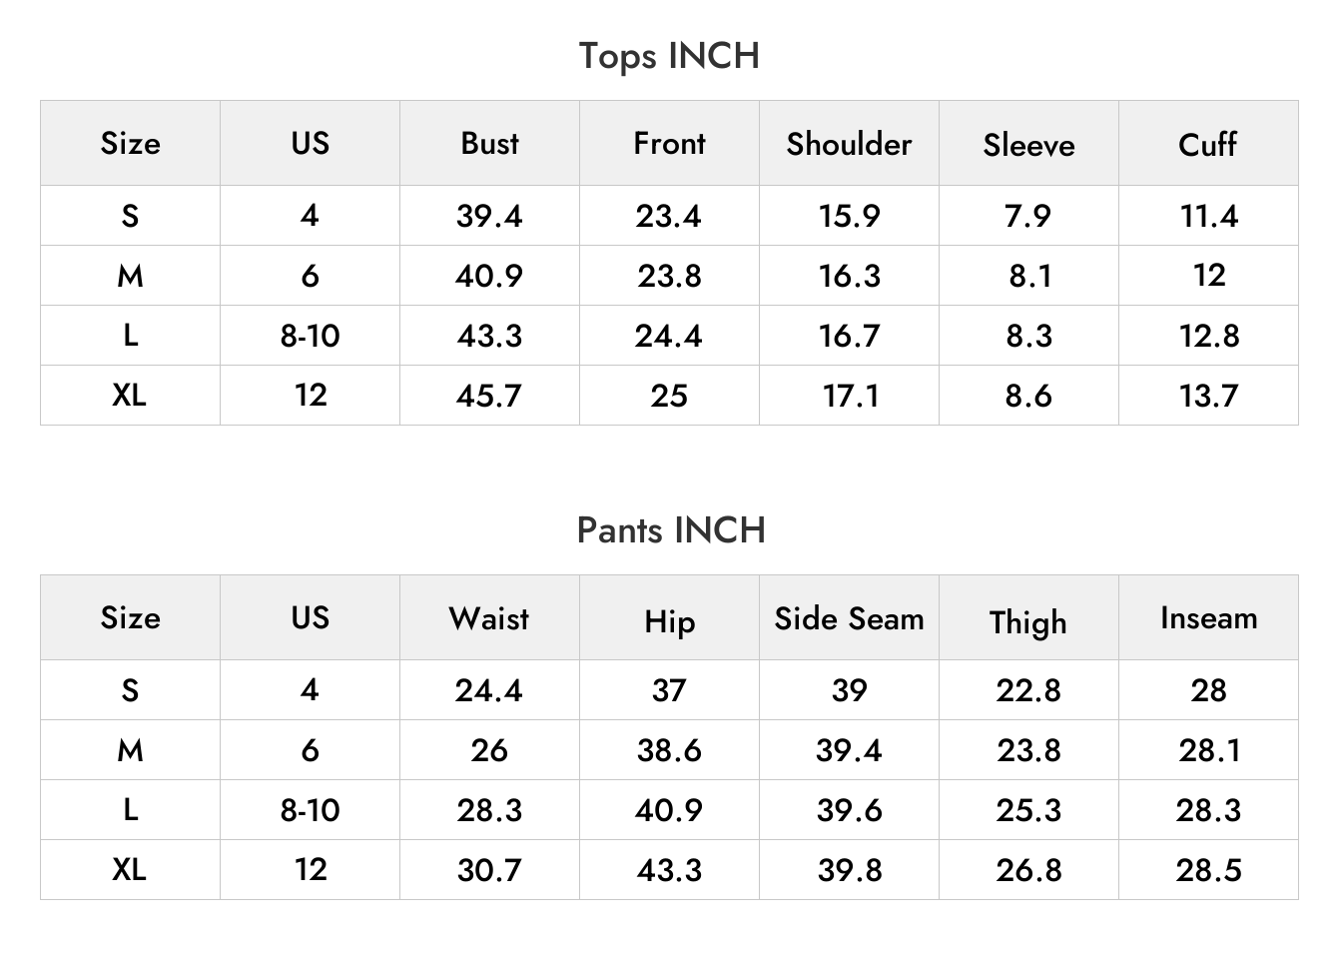Select the Sleeve column header
The width and height of the screenshot is (1338, 969).
click(x=1028, y=145)
